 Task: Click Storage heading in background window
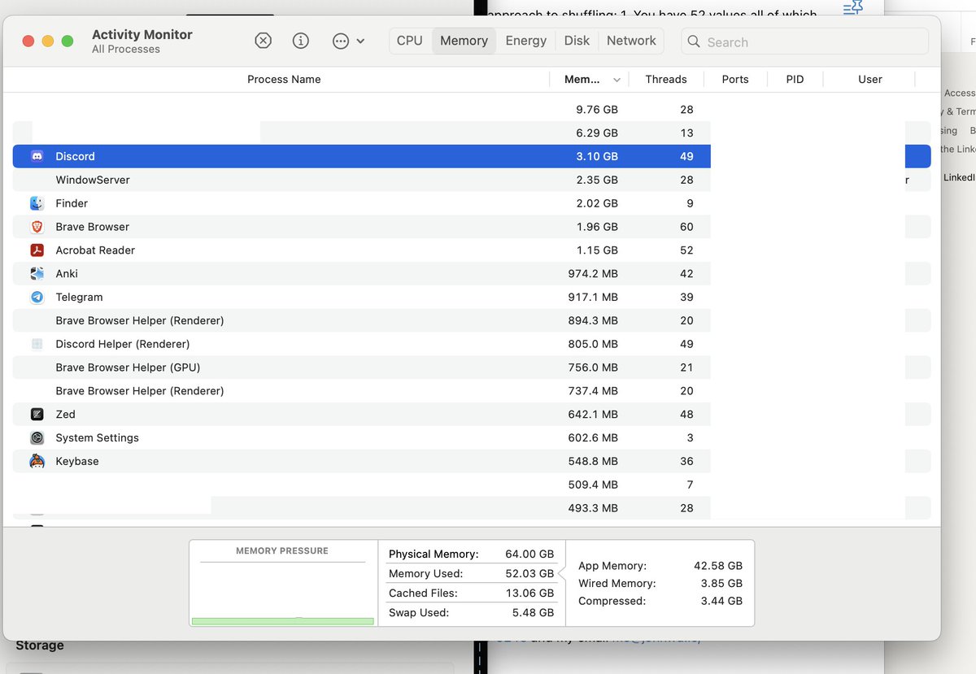tap(40, 646)
